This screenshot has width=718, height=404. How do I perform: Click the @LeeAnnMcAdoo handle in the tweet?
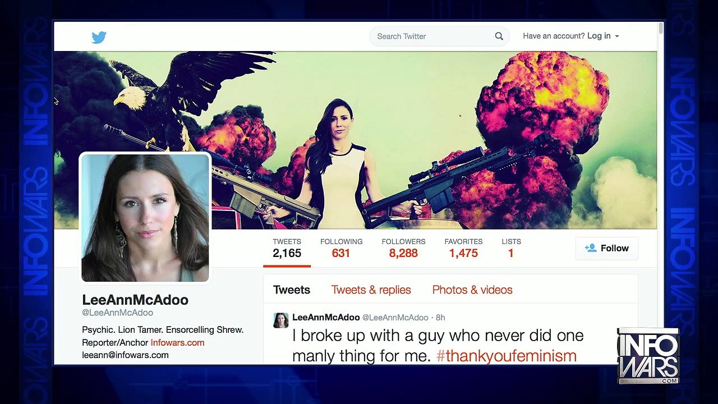[x=395, y=318]
